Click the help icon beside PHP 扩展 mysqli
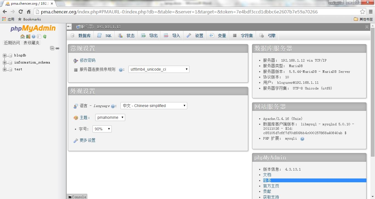This screenshot has height=199, width=375. (302, 139)
